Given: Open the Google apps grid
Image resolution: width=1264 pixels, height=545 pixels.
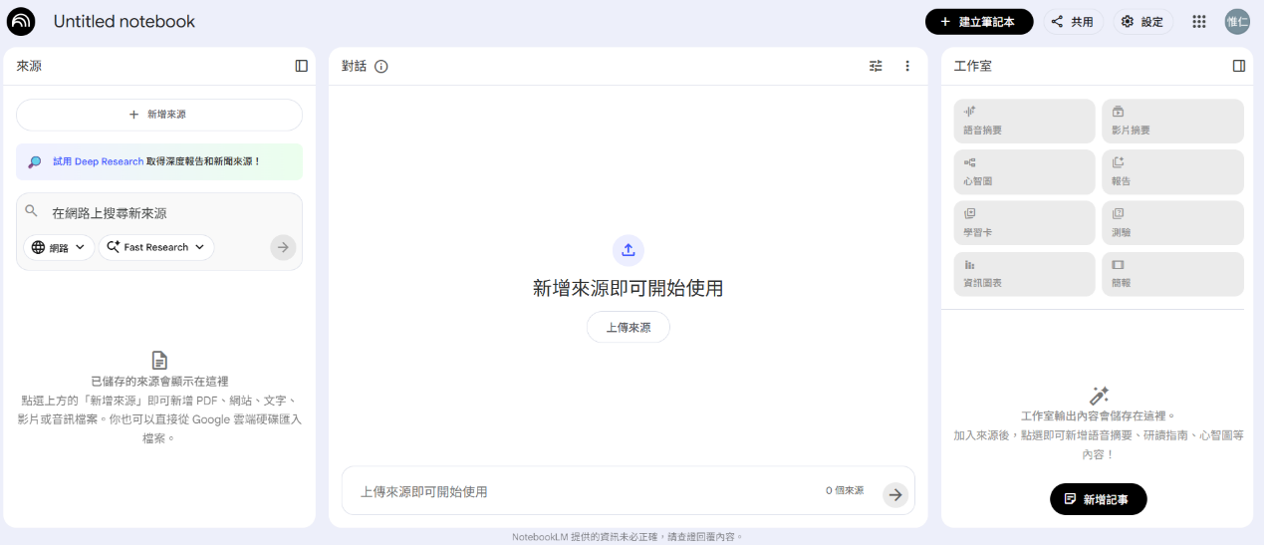Looking at the screenshot, I should [x=1199, y=21].
